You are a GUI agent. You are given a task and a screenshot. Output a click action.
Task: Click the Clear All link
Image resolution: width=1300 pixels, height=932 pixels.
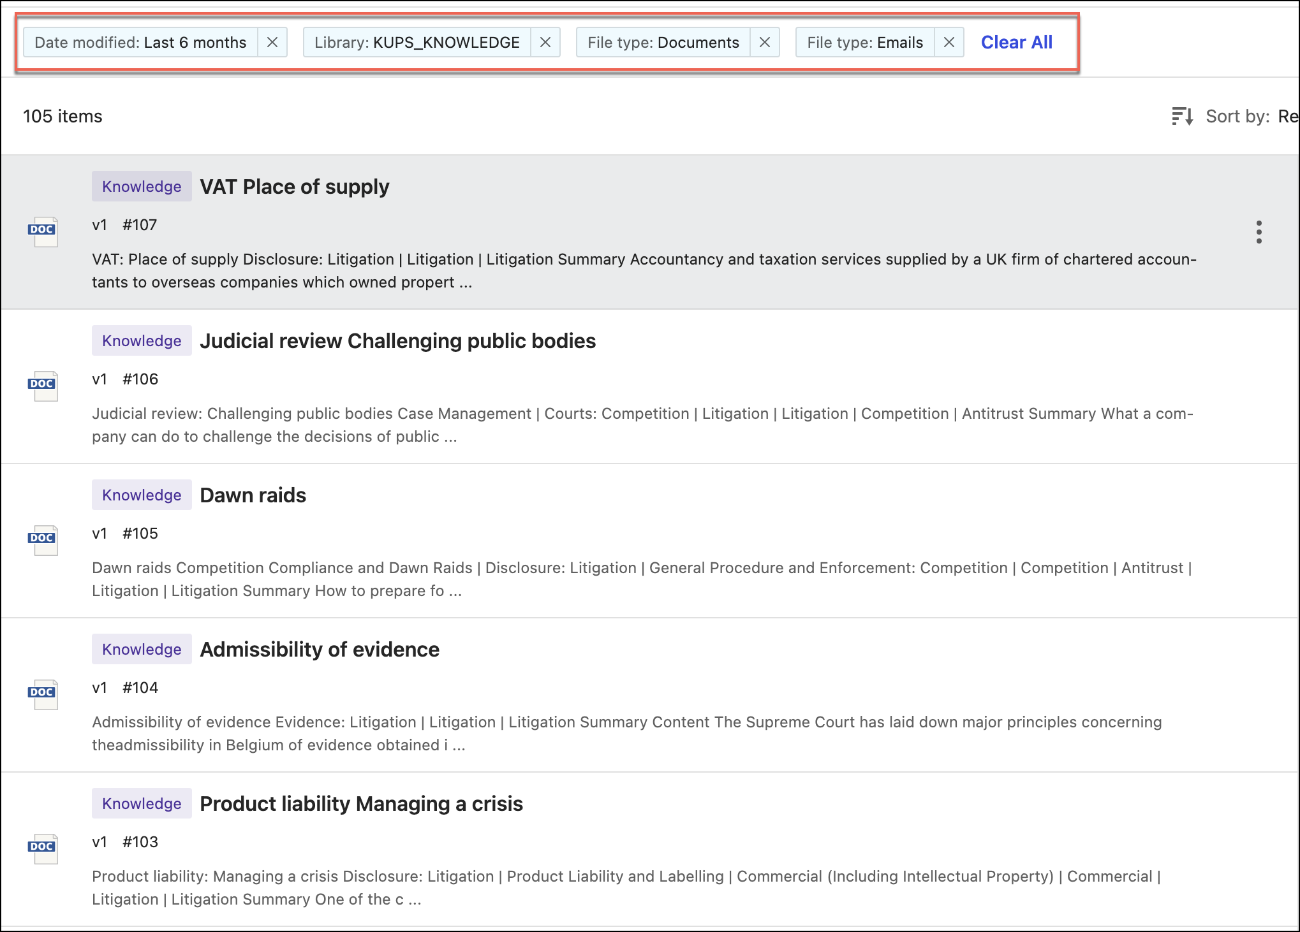1016,43
